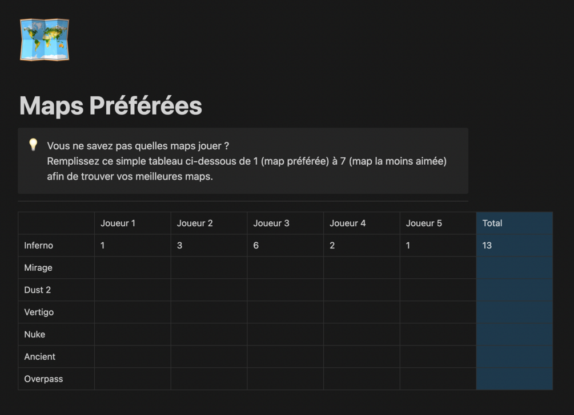
Task: Click the Mirage total cell
Action: click(x=515, y=268)
